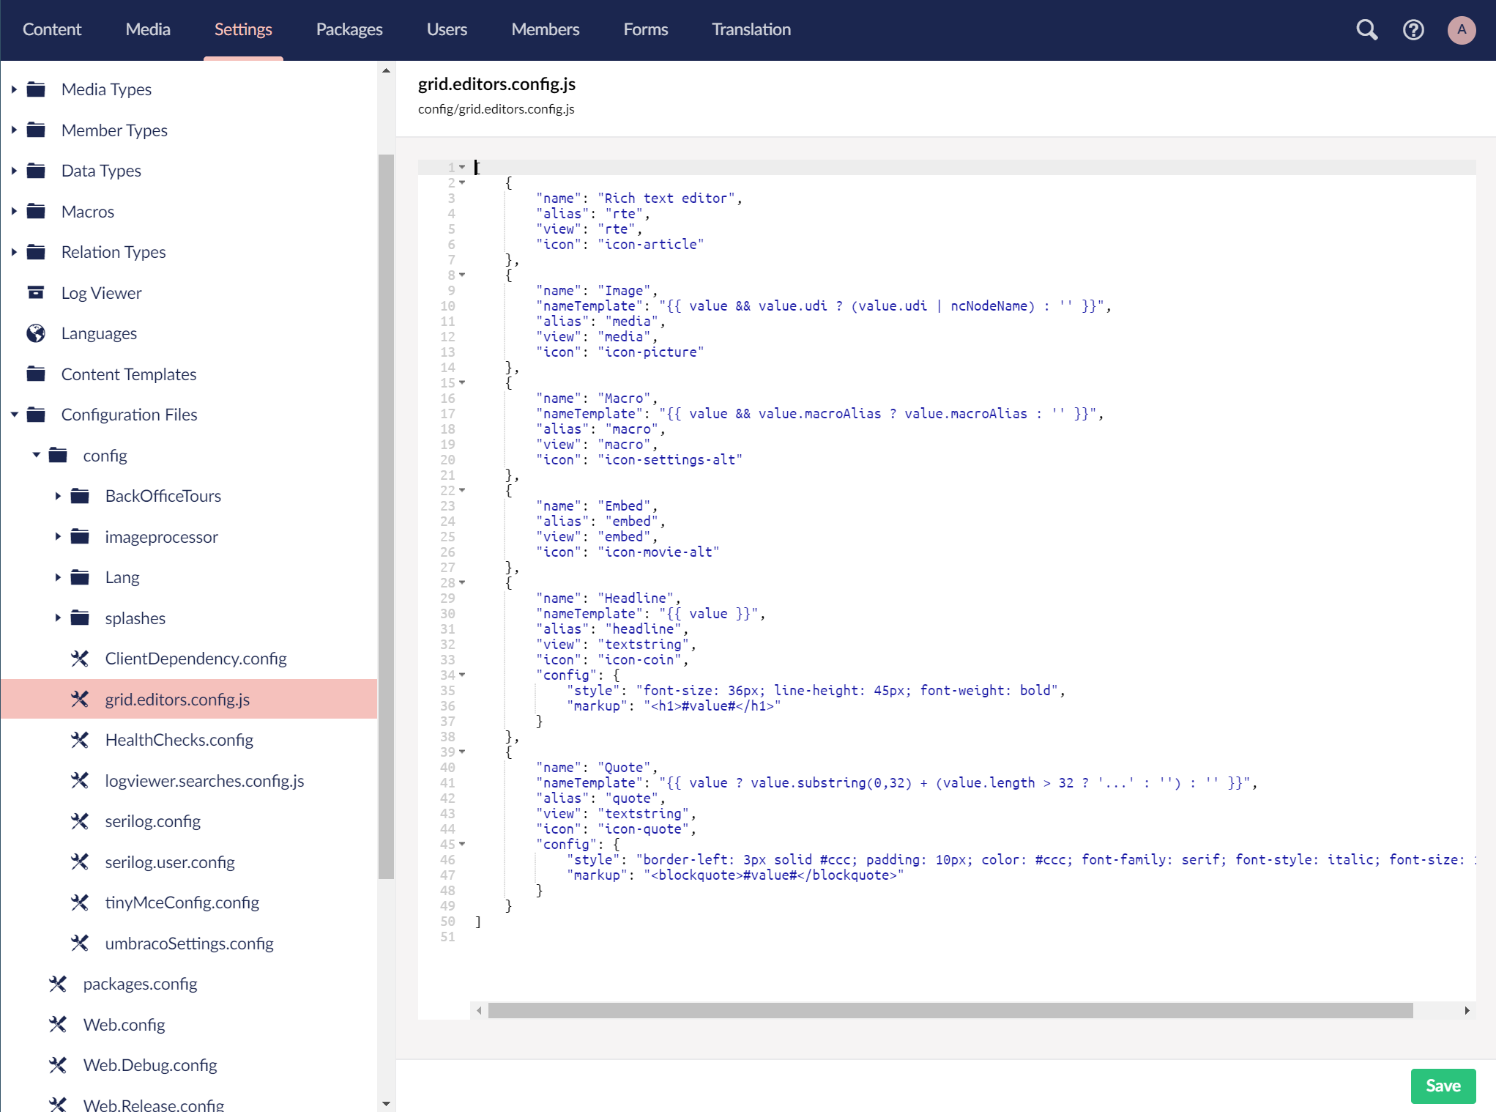The image size is (1496, 1112).
Task: Click the Media Types folder icon
Action: tap(36, 89)
